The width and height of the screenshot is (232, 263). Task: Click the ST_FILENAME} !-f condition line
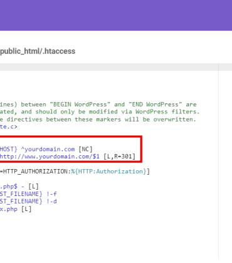(x=28, y=194)
